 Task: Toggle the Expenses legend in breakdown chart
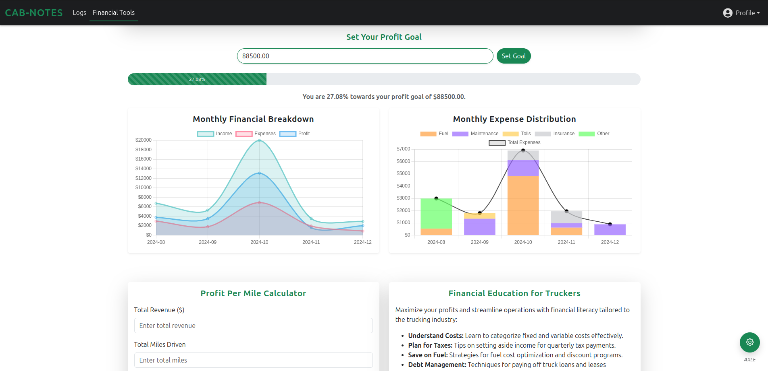click(x=256, y=134)
